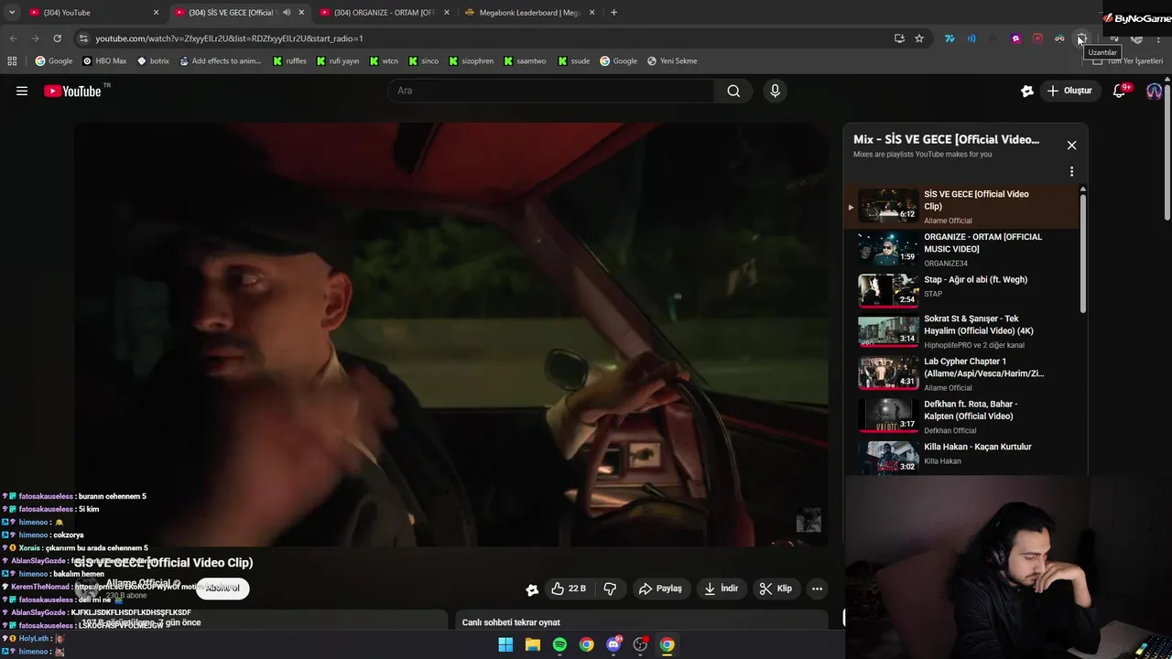
Task: Open botrix bookmark
Action: [153, 61]
